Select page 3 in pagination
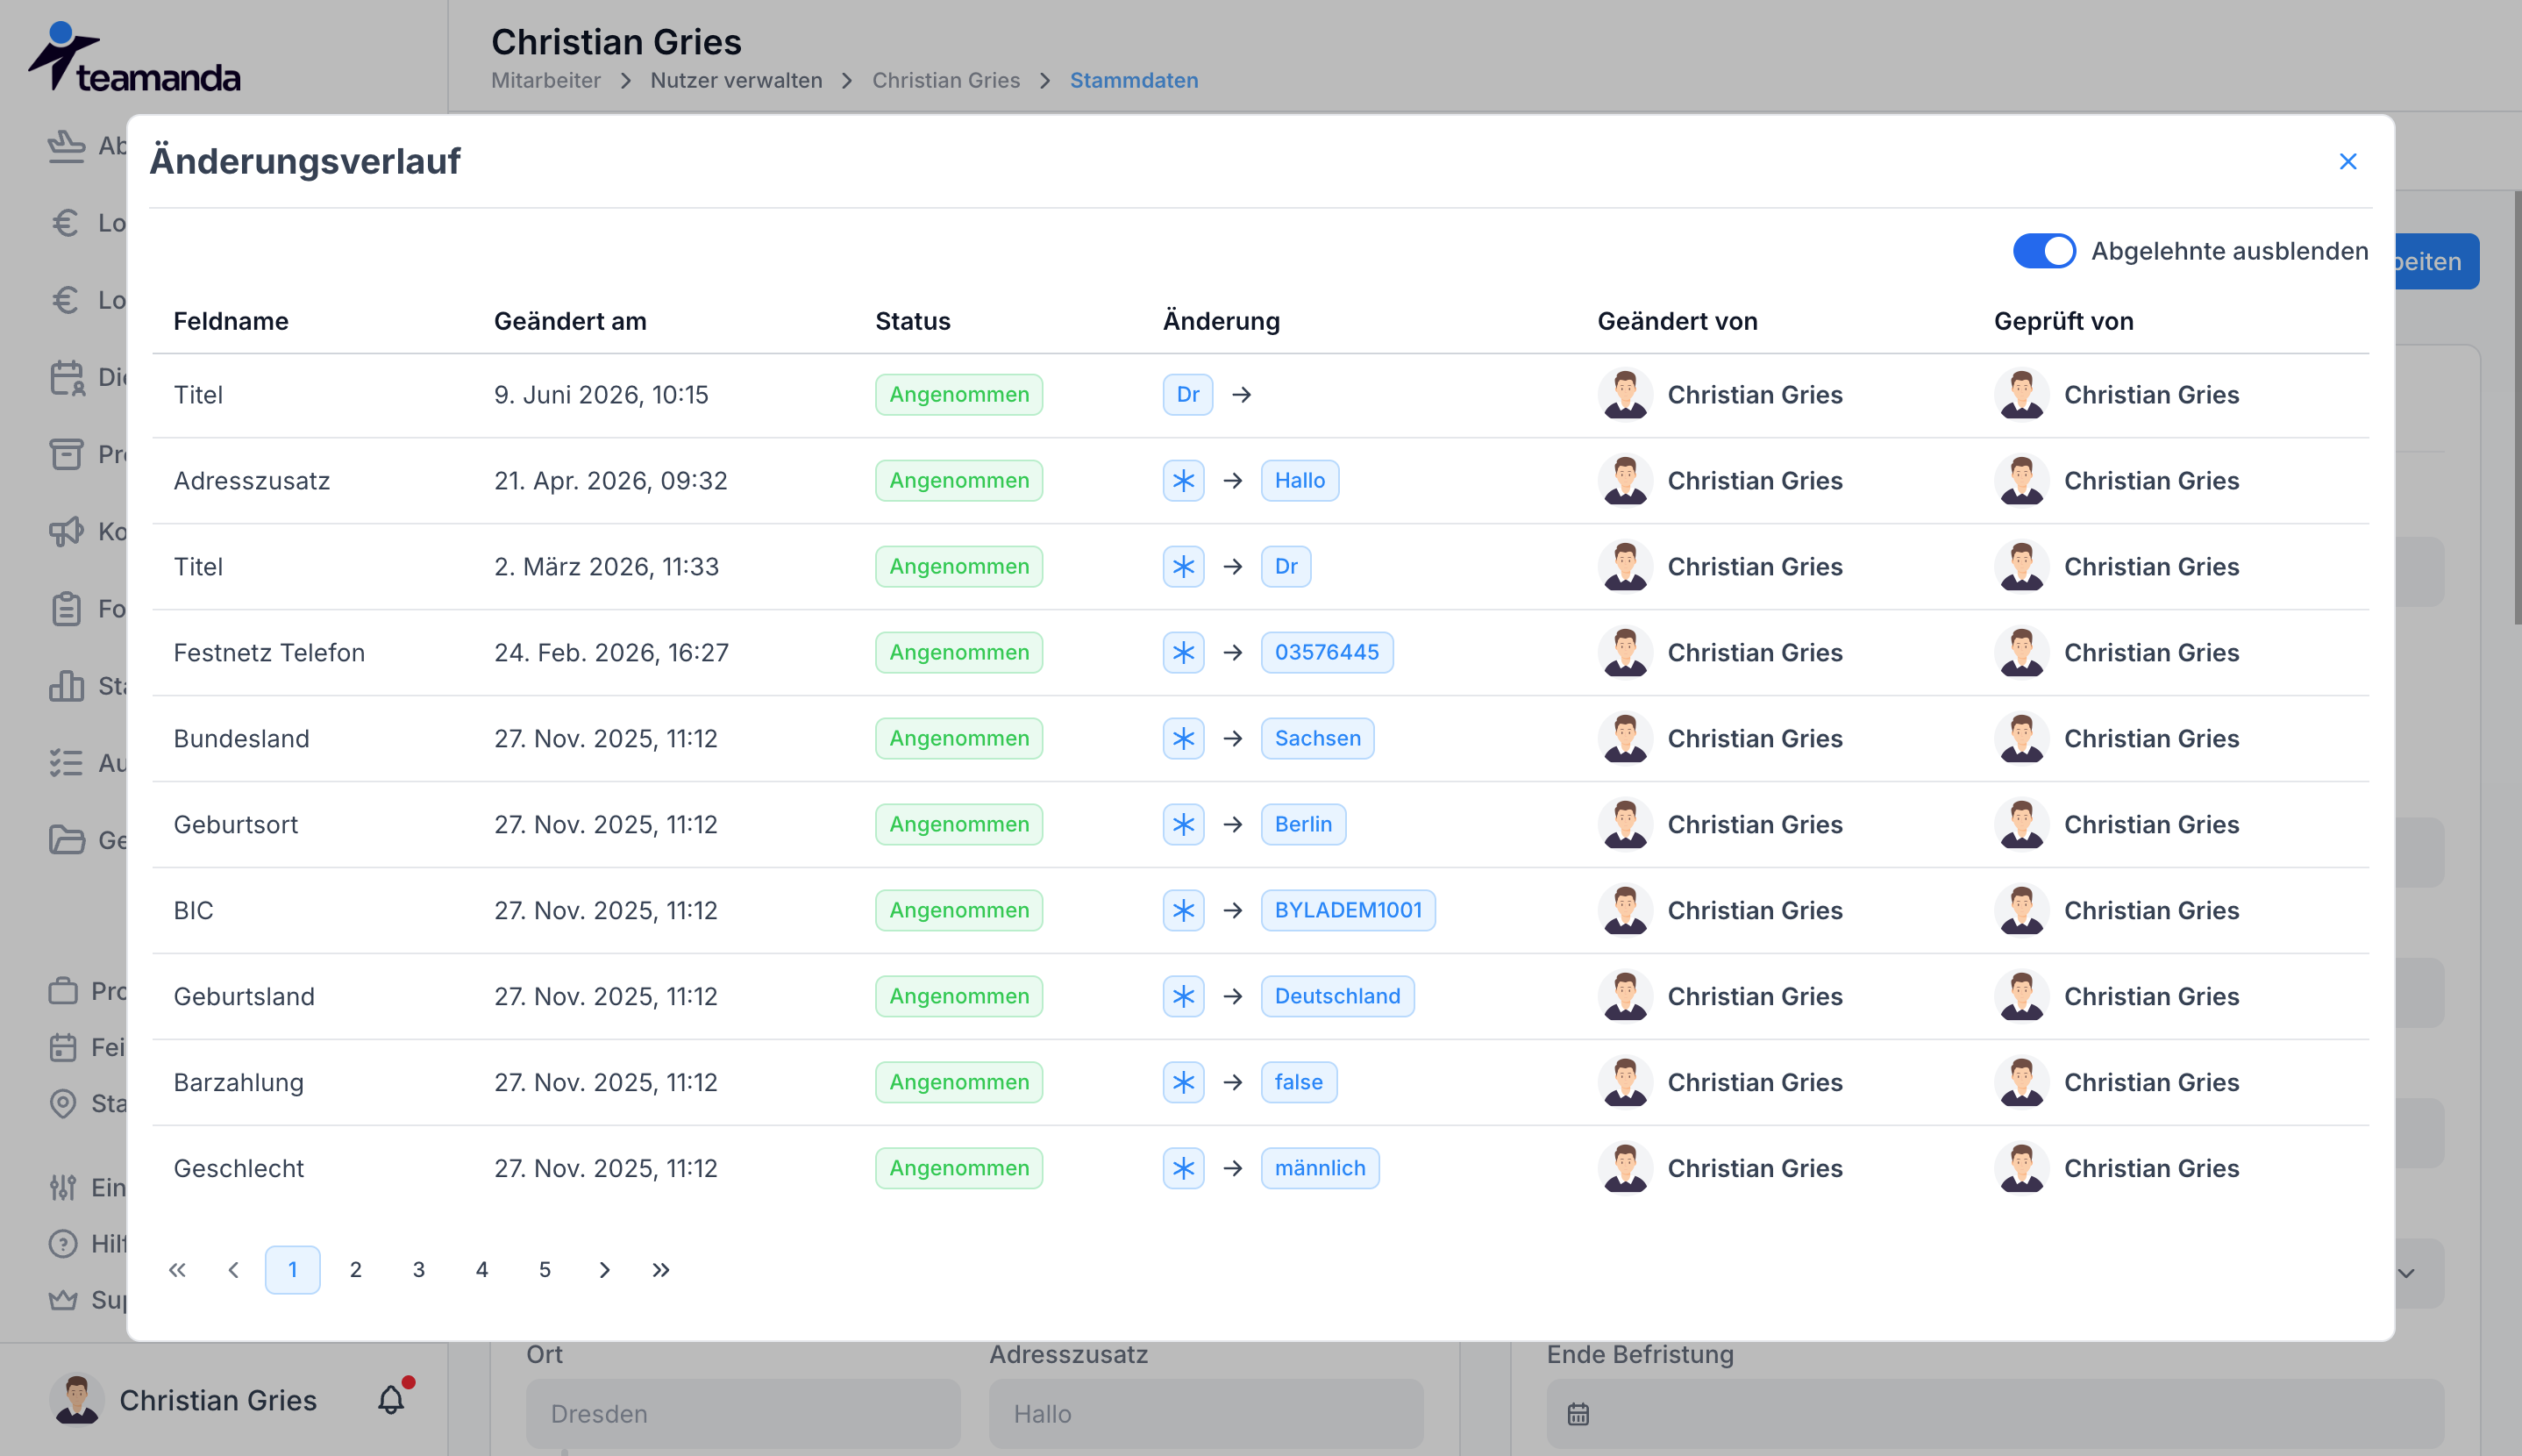 [419, 1270]
